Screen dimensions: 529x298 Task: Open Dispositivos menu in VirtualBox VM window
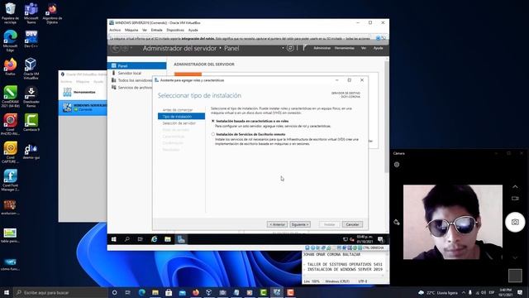(x=175, y=30)
